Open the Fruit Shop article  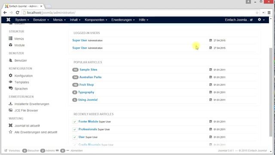pos(86,85)
